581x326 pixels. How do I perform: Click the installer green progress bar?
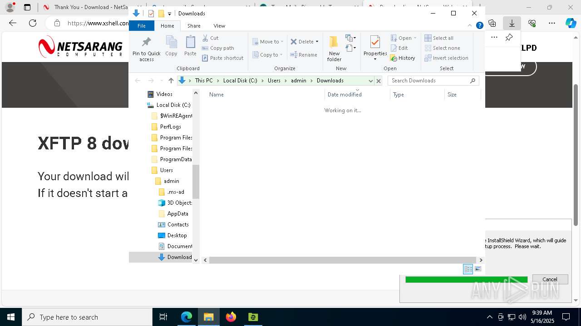point(466,280)
